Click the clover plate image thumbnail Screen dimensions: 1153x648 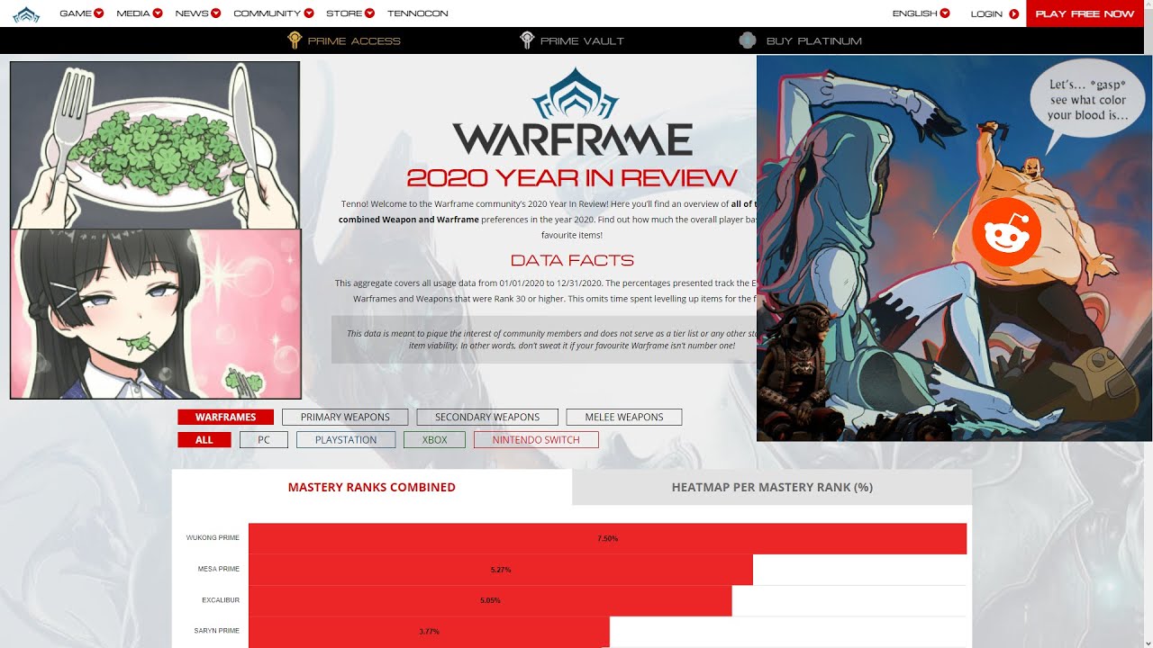(x=155, y=145)
